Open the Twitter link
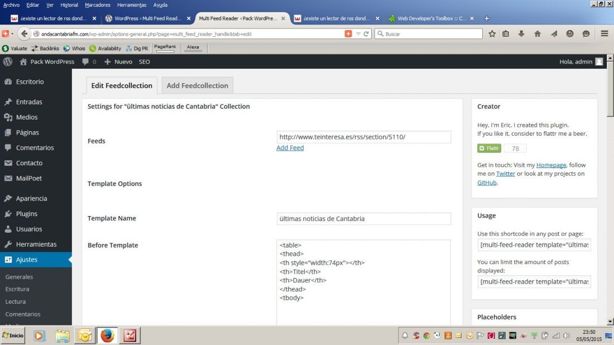Screen dimensions: 614x345 506,174
